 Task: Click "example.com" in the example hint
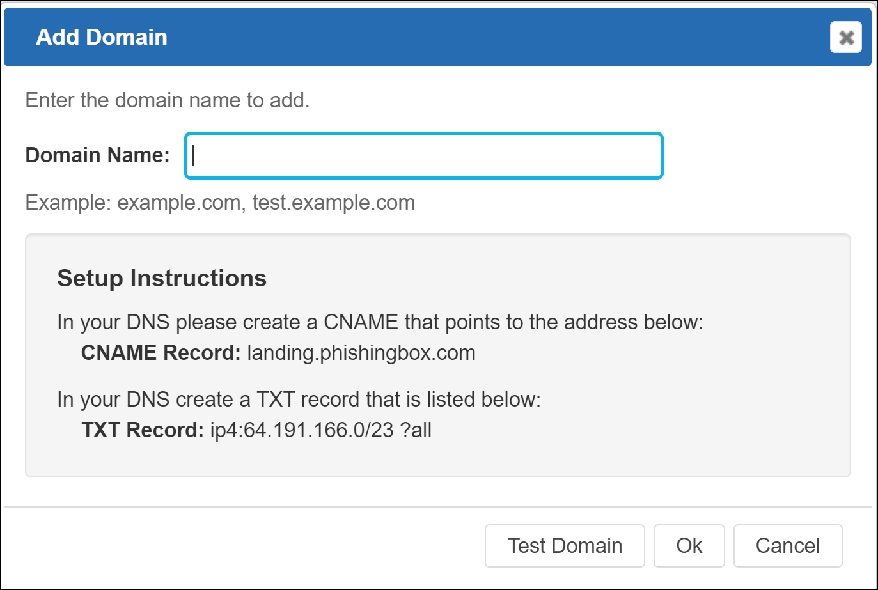179,203
